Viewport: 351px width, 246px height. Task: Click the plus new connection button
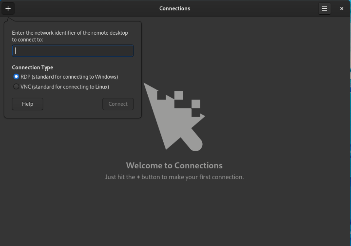pos(8,8)
